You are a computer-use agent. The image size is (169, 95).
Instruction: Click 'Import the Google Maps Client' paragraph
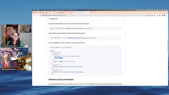pyautogui.click(x=69, y=23)
